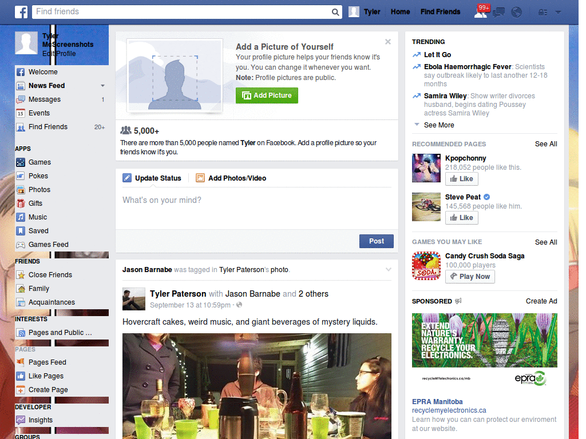Like the Kpopchonny page
The width and height of the screenshot is (586, 439).
[462, 179]
